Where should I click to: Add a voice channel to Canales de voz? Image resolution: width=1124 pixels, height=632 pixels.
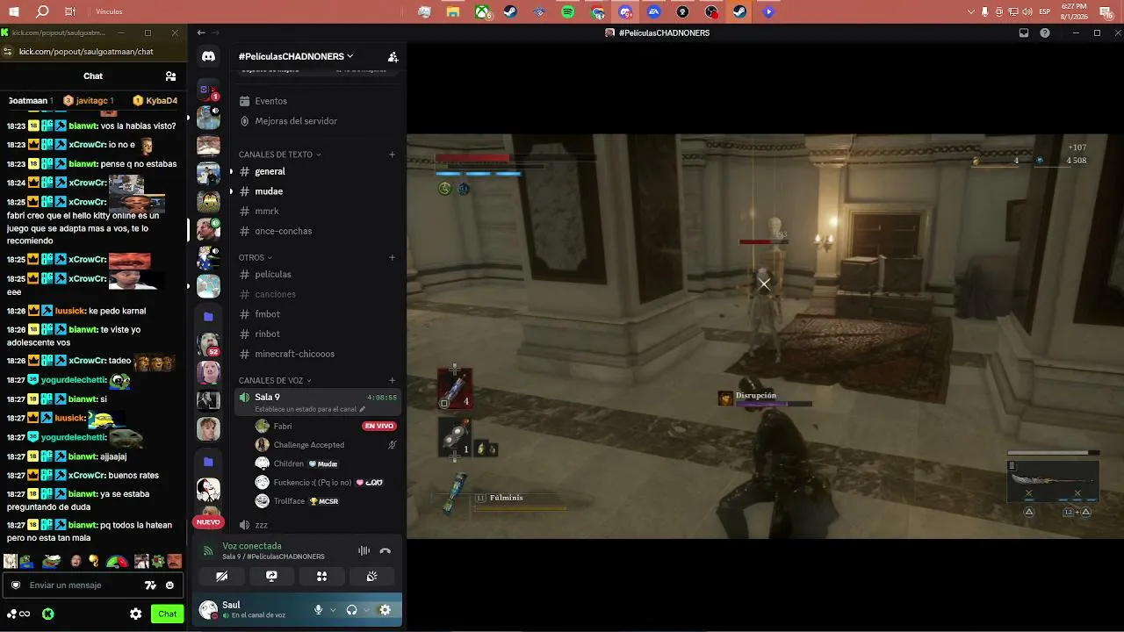[x=392, y=380]
